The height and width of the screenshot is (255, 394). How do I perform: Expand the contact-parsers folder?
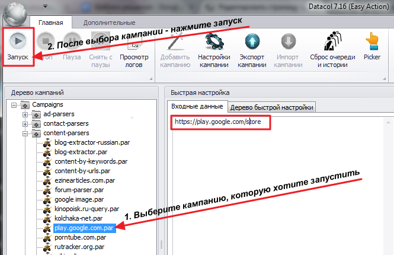(25, 124)
